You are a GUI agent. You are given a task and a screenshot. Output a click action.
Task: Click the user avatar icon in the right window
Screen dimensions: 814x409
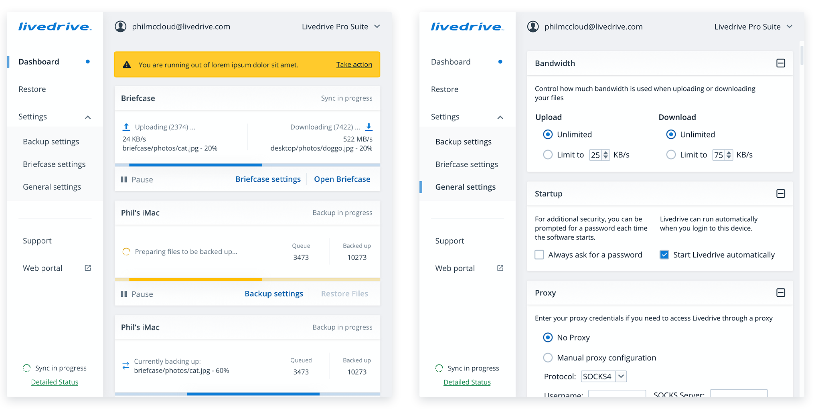(x=533, y=26)
